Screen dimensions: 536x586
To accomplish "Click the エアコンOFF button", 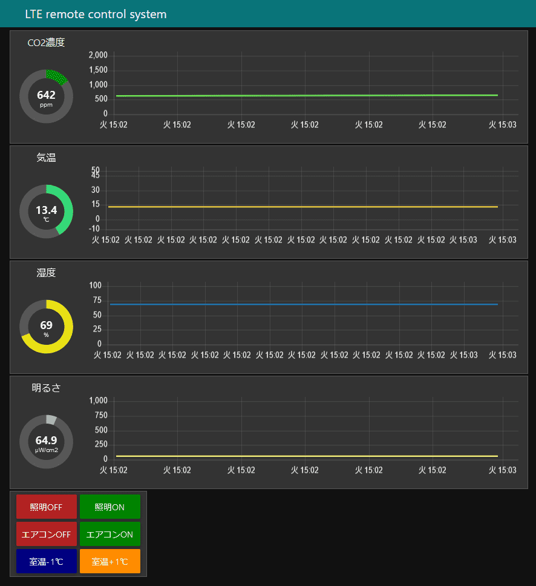I will (x=47, y=534).
